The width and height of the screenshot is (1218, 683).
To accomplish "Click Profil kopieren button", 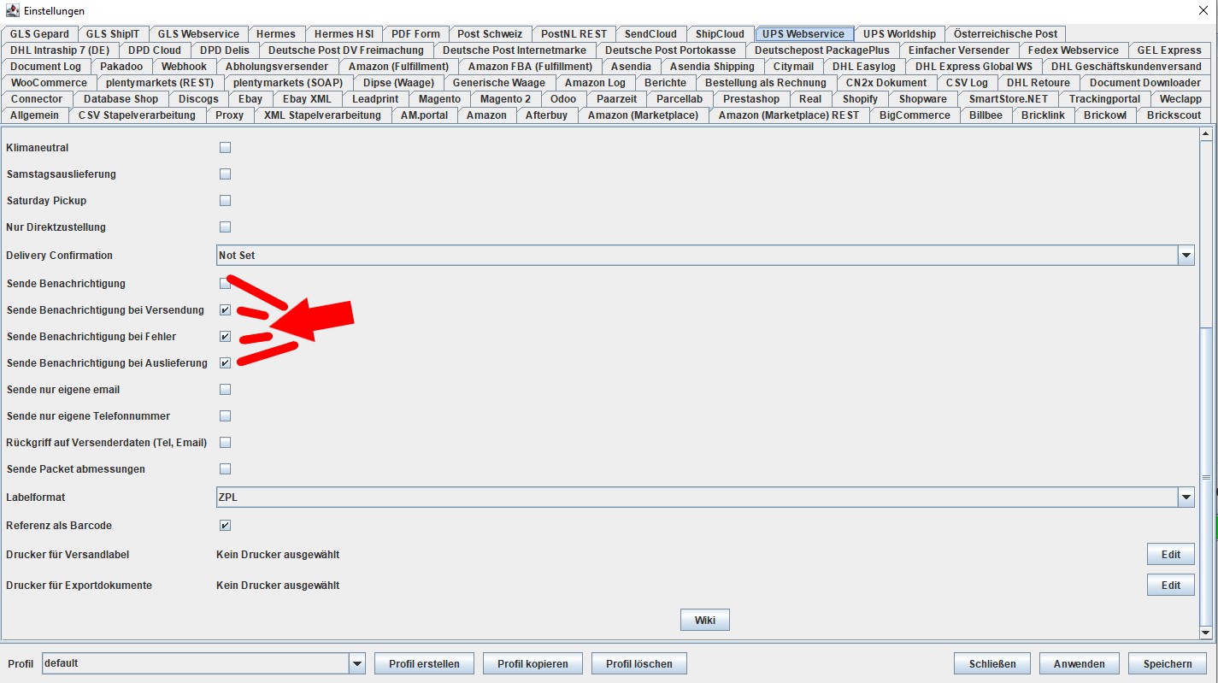I will click(x=533, y=664).
